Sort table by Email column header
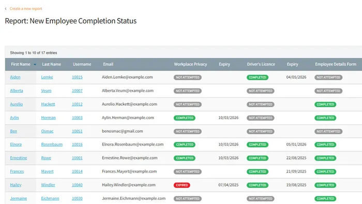The width and height of the screenshot is (362, 204). click(x=108, y=64)
